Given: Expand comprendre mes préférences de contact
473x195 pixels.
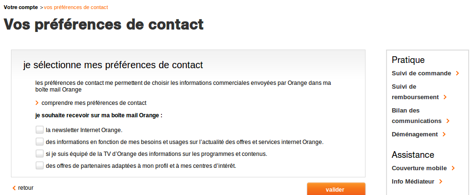Looking at the screenshot, I should pyautogui.click(x=94, y=103).
